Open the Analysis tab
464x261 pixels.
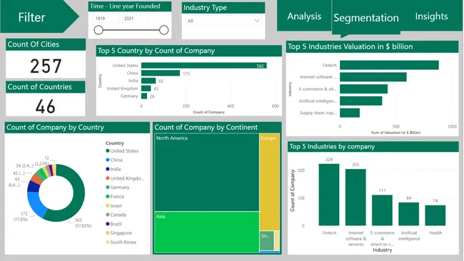point(304,16)
